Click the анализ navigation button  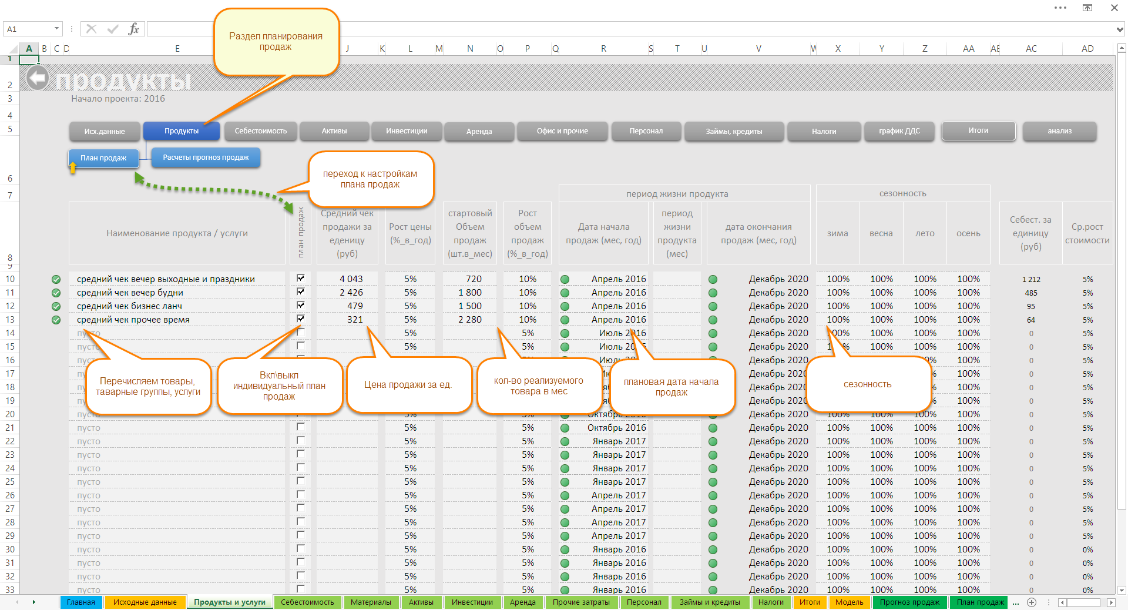(x=1059, y=131)
